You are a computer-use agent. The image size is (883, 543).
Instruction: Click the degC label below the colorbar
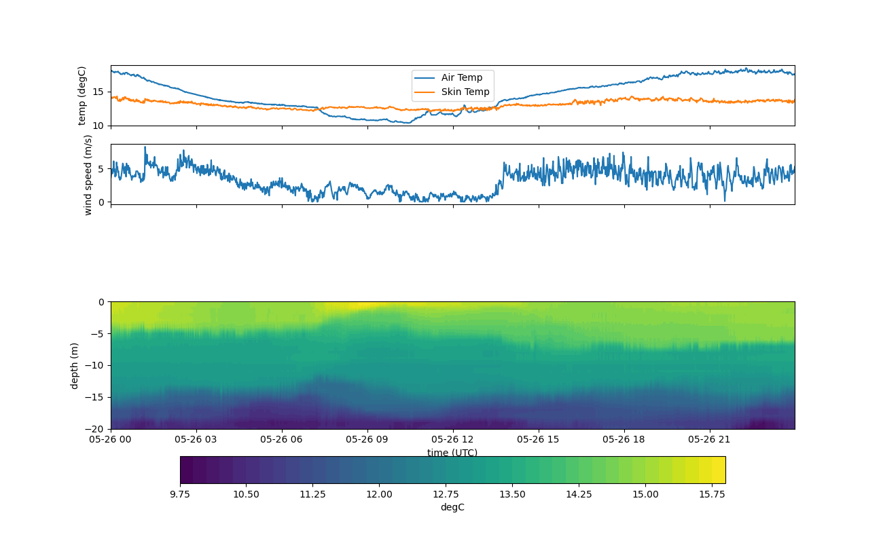452,507
